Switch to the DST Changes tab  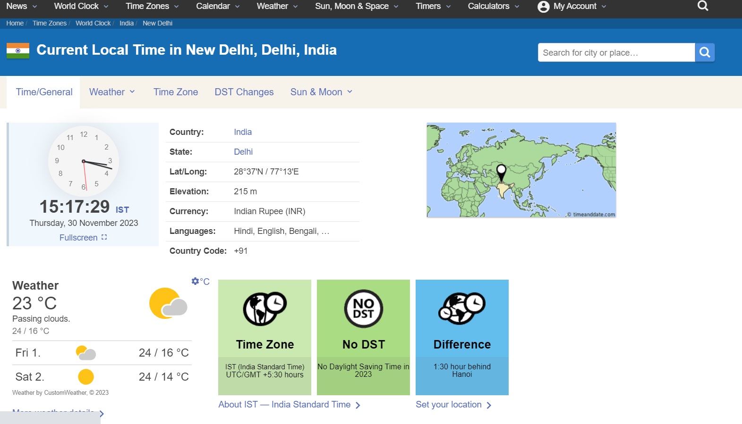click(x=244, y=92)
